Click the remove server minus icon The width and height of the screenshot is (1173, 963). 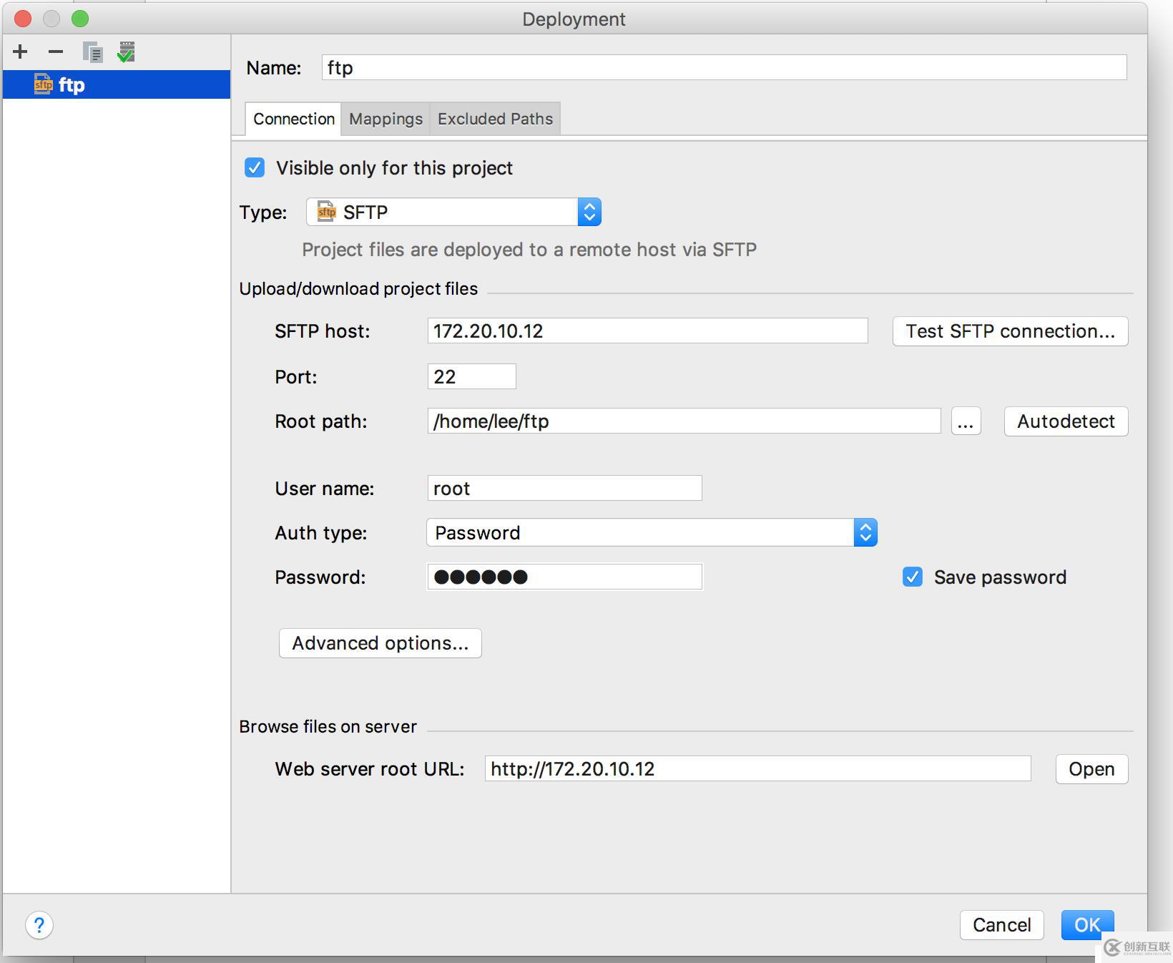click(56, 52)
